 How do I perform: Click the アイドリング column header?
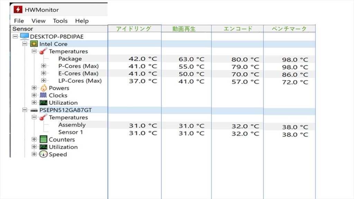[134, 28]
